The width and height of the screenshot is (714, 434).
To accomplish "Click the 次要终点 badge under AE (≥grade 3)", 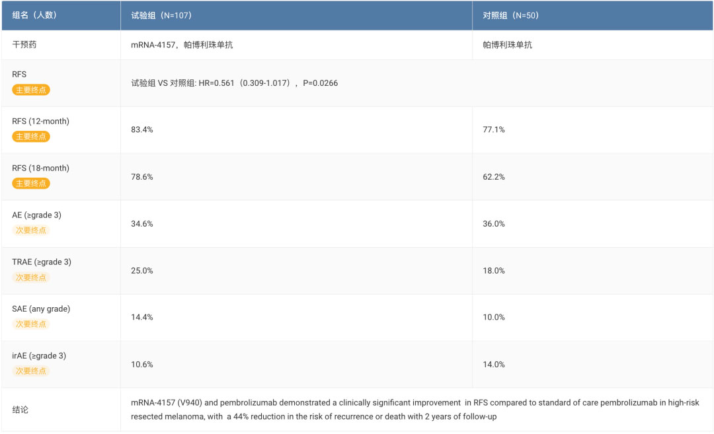I will tap(31, 230).
